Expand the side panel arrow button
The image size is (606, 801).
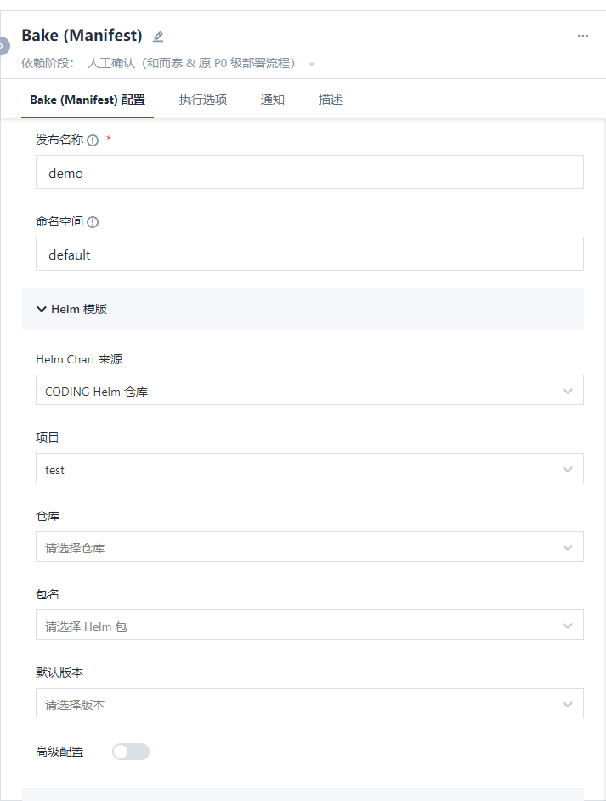click(4, 46)
